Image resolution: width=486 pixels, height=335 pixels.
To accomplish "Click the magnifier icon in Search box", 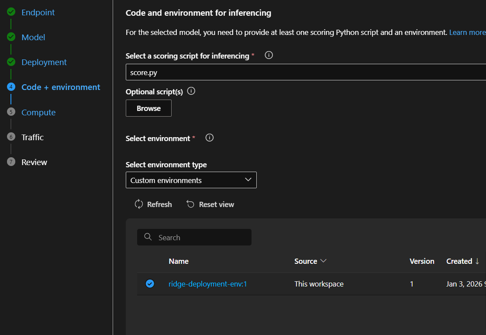I will (x=148, y=237).
